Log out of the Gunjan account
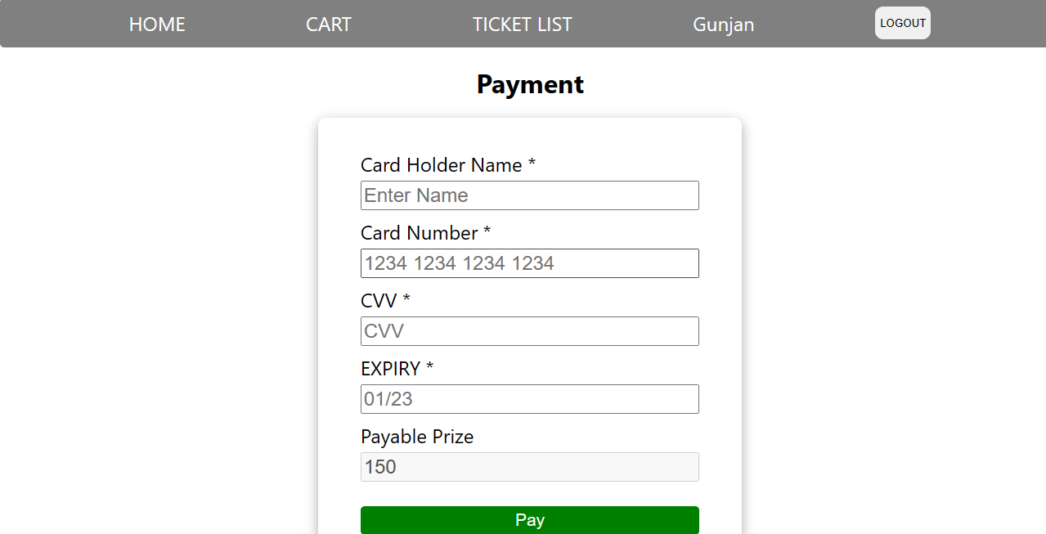This screenshot has width=1046, height=534. (x=902, y=22)
